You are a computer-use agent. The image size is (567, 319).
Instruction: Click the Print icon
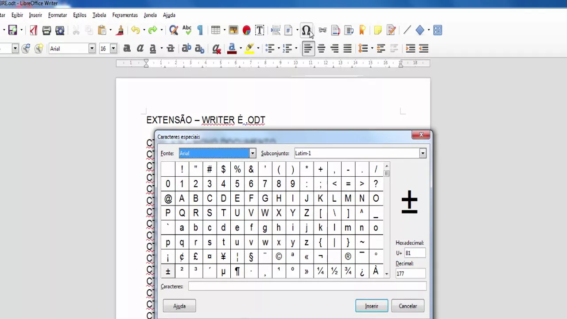point(47,30)
